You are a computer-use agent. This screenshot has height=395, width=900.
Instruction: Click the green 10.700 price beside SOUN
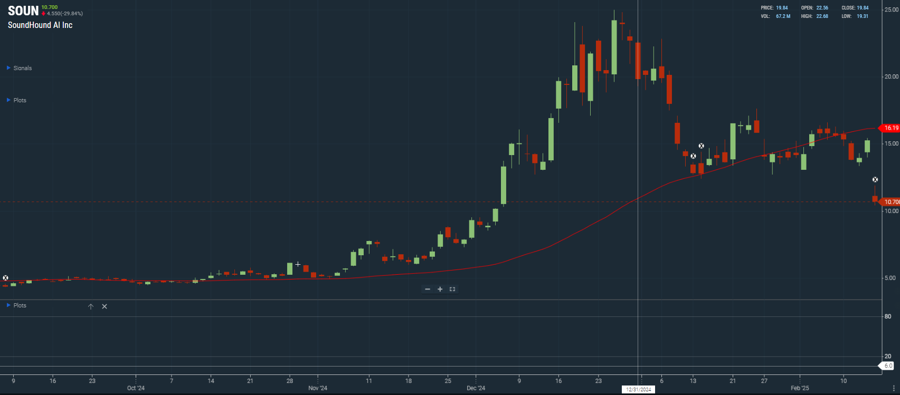coord(50,7)
